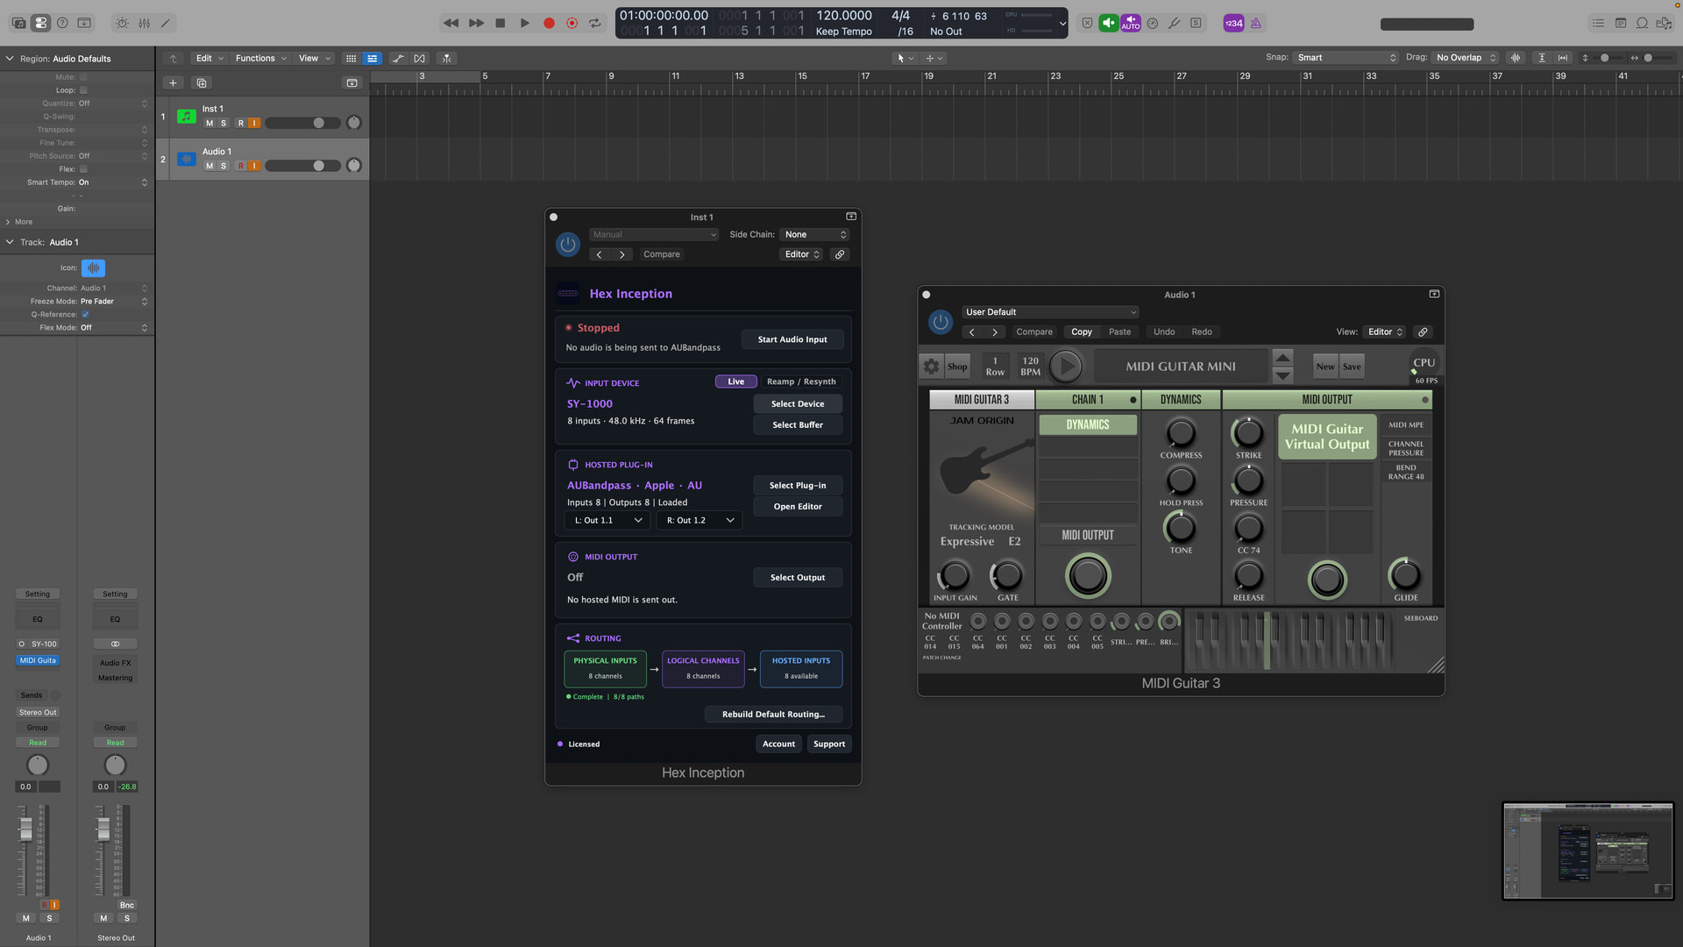Click the waveform track icon in Inspector
1683x947 pixels.
(93, 267)
